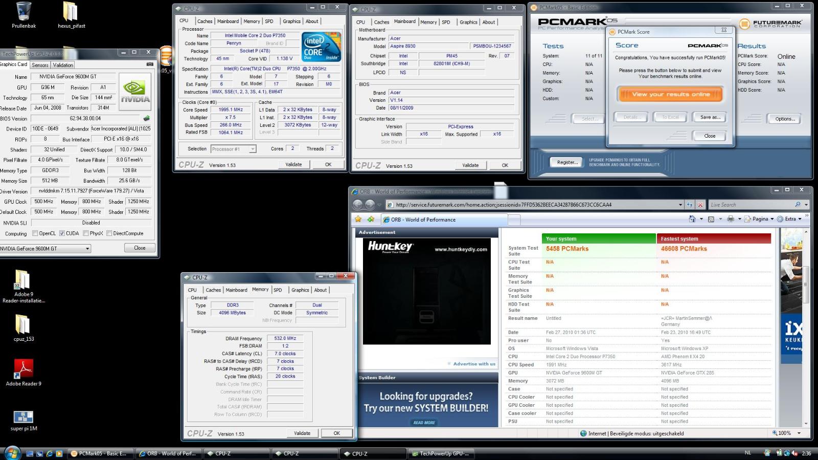Click Validate in Memory CPU-Z window

[x=302, y=433]
